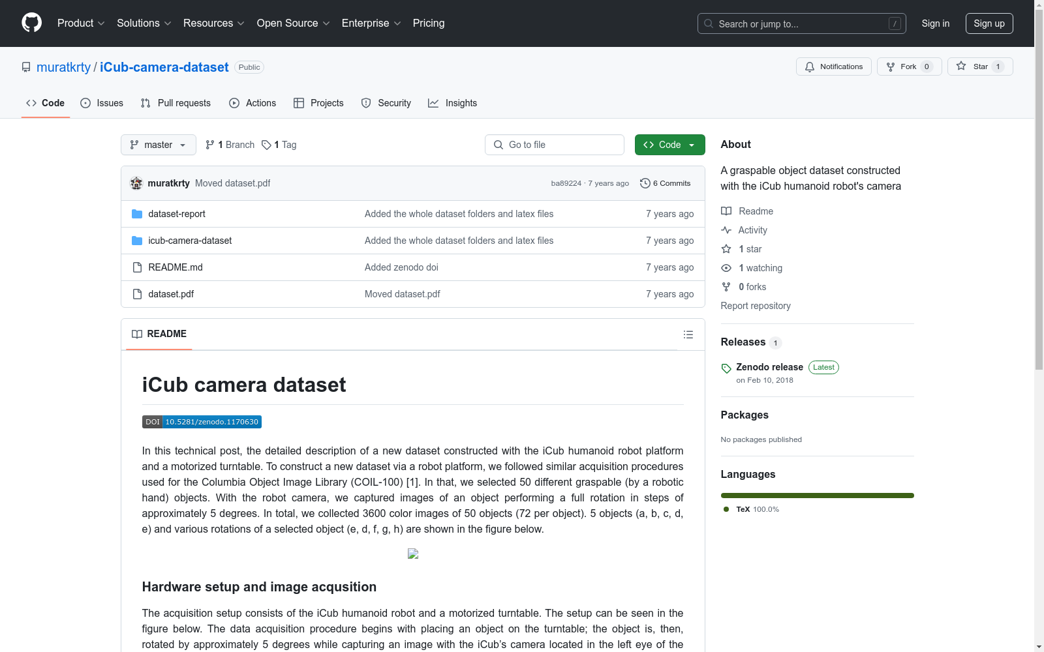
Task: Open the dataset-report folder
Action: [x=177, y=214]
